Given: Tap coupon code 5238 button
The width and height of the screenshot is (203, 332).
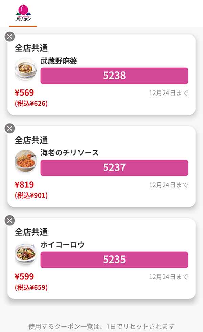Looking at the screenshot, I should [114, 76].
